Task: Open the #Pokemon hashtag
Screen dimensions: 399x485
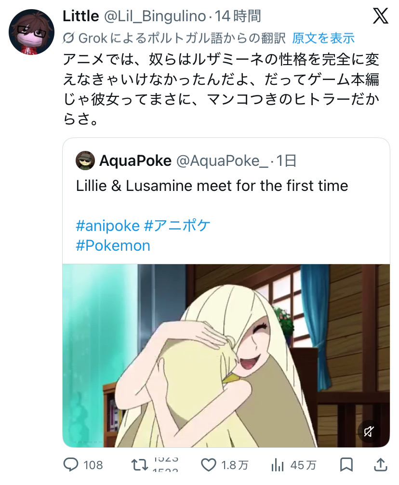Action: pyautogui.click(x=113, y=245)
